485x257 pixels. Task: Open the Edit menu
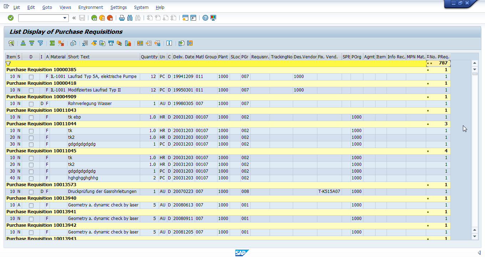click(x=31, y=7)
